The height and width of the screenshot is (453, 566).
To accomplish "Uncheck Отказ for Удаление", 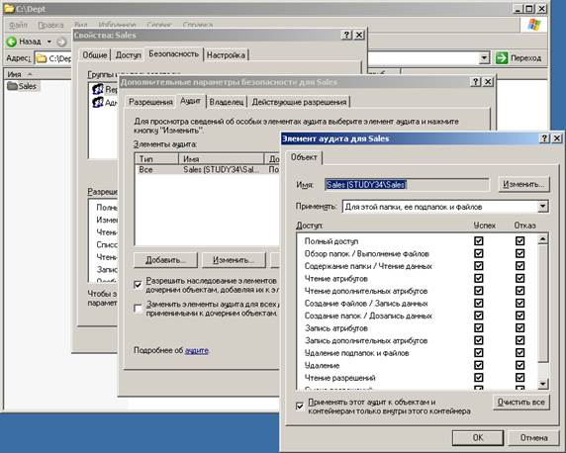I will tap(519, 365).
